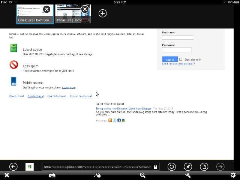Open the gear settings icon

233,175
